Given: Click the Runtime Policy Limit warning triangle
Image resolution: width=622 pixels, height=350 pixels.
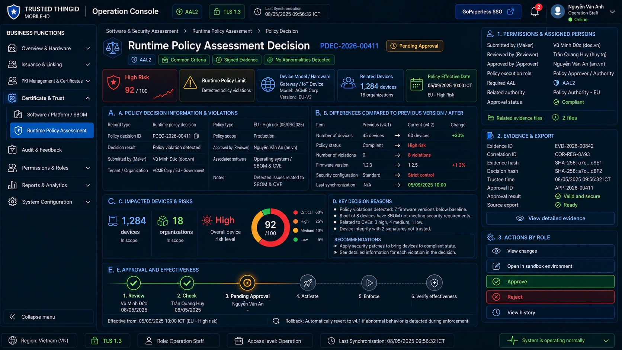Looking at the screenshot, I should (190, 83).
